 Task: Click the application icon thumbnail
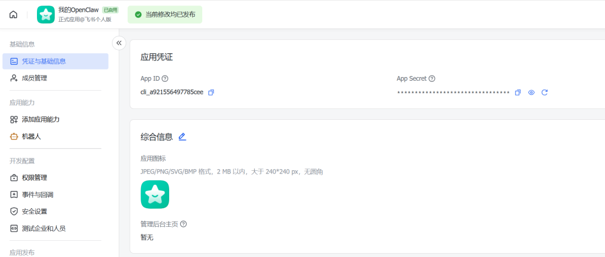click(x=155, y=194)
